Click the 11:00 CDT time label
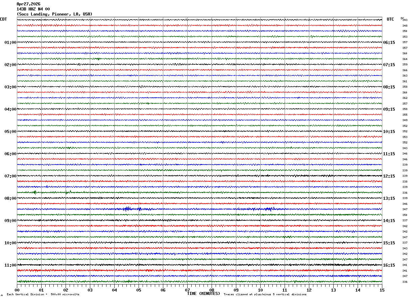409x299 pixels. [x=10, y=265]
